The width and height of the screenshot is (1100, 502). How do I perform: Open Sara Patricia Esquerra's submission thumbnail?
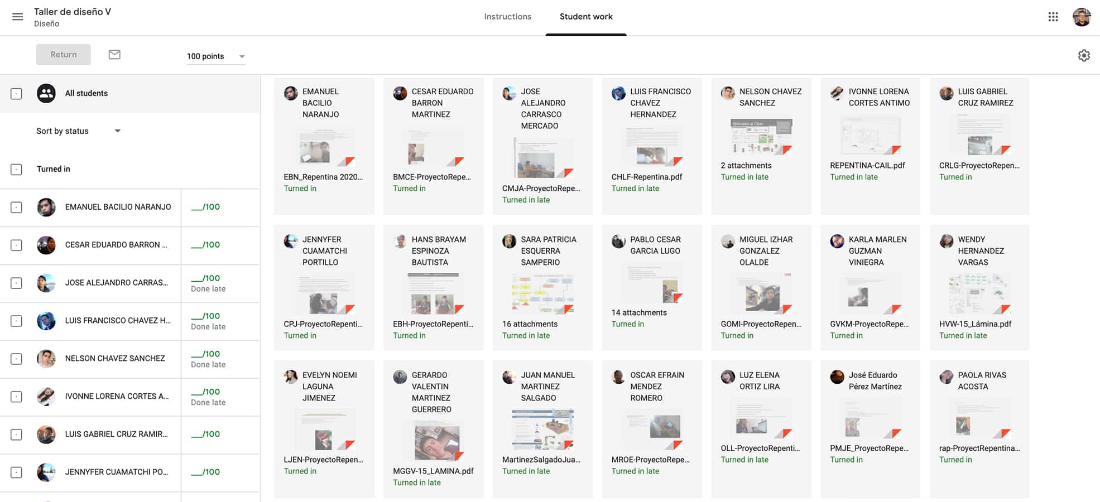click(542, 293)
